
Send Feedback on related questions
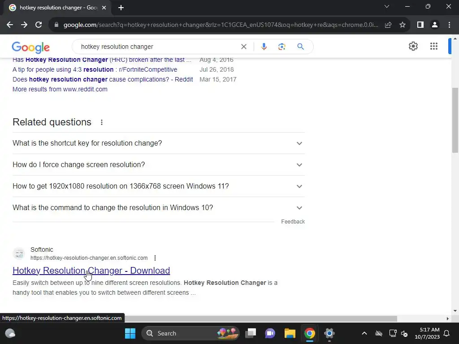[293, 222]
